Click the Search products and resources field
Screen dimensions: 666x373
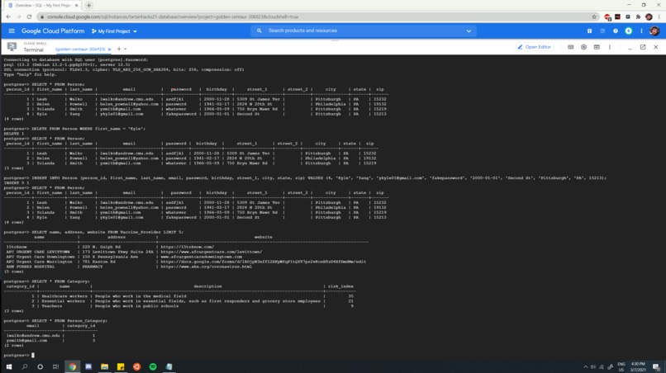pos(363,31)
